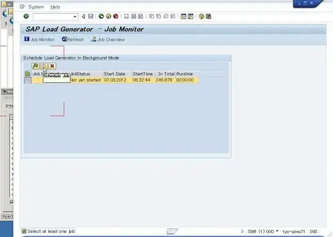Click the Schedule Job clock icon
333x237 pixels.
pos(44,66)
